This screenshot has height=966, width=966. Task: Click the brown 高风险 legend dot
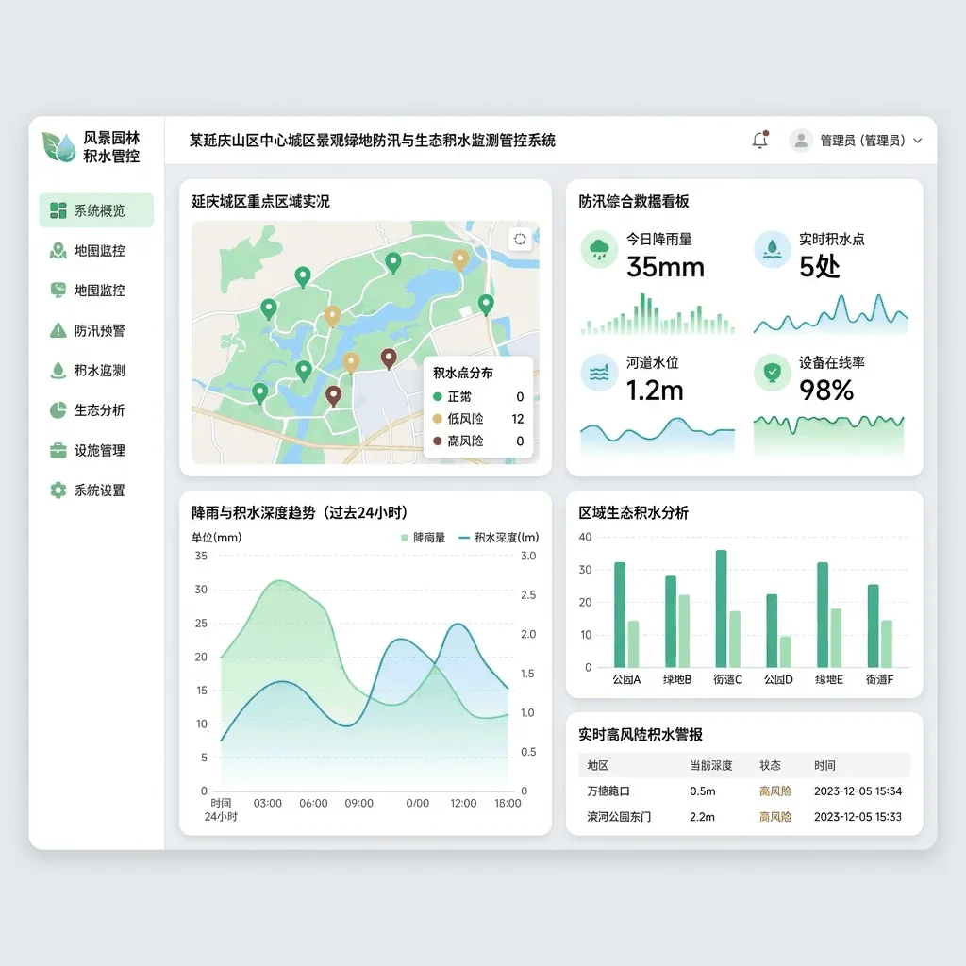(438, 441)
